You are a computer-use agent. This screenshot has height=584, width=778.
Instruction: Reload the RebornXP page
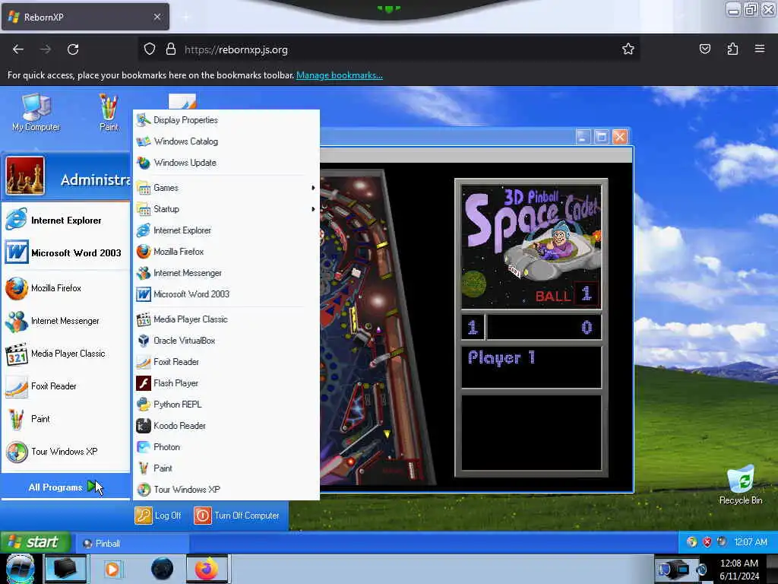pos(73,49)
